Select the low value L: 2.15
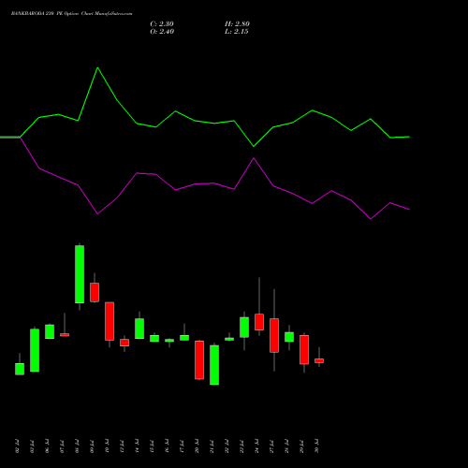468x468 pixels. [237, 32]
